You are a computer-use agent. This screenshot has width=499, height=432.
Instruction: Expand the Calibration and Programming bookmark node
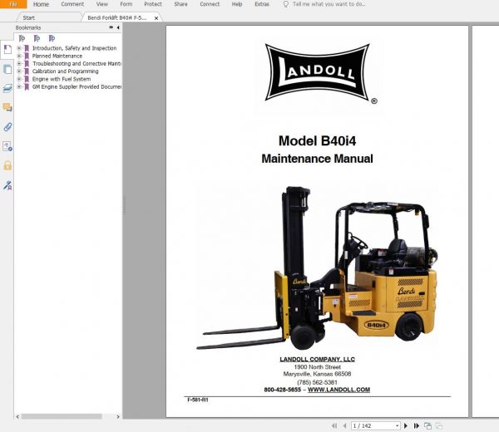(x=19, y=71)
